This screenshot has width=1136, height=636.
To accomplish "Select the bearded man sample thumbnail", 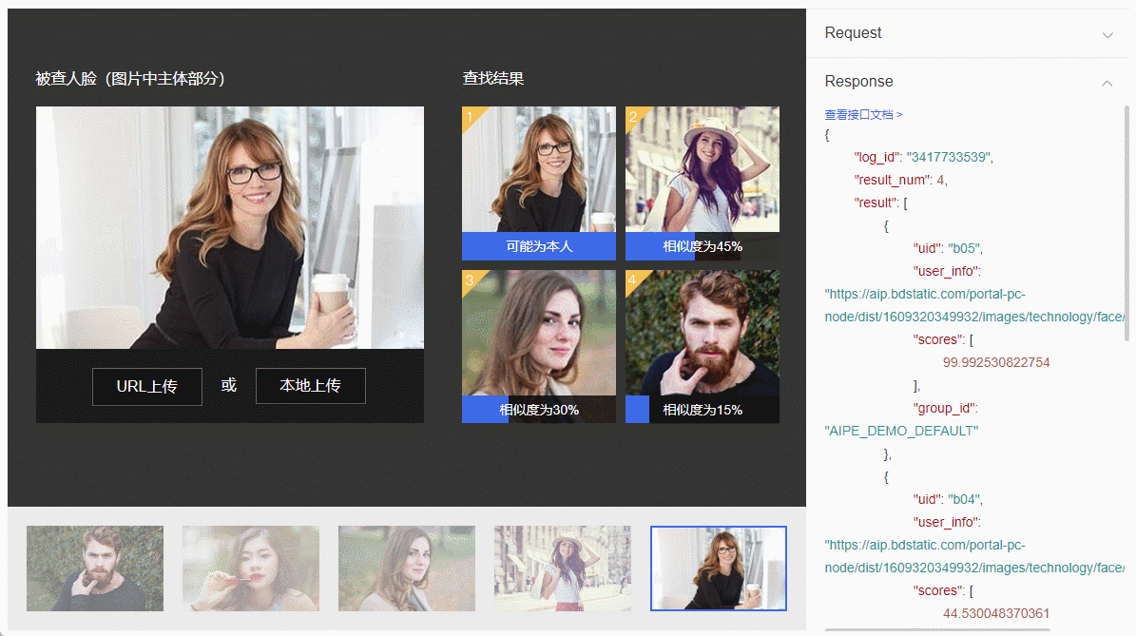I will click(x=95, y=569).
